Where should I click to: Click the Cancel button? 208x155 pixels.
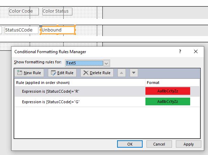(x=159, y=144)
